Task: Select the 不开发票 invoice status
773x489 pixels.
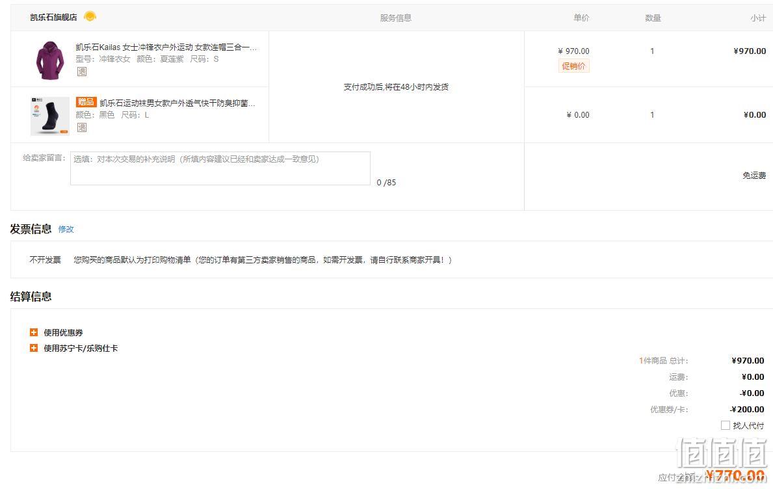Action: 46,260
